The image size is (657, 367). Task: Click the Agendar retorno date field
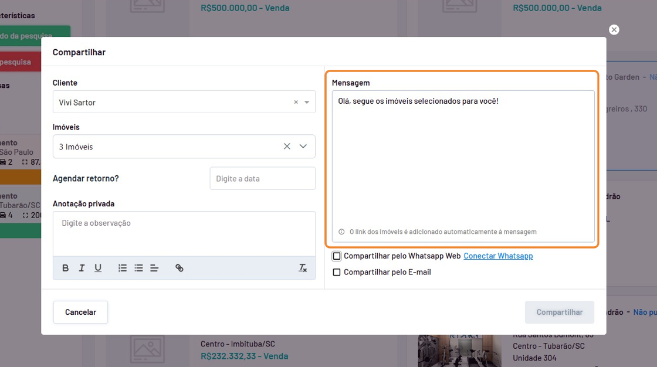coord(262,178)
